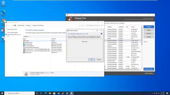Click OK in Windows Features dialog
170x95 pixels.
92,60
